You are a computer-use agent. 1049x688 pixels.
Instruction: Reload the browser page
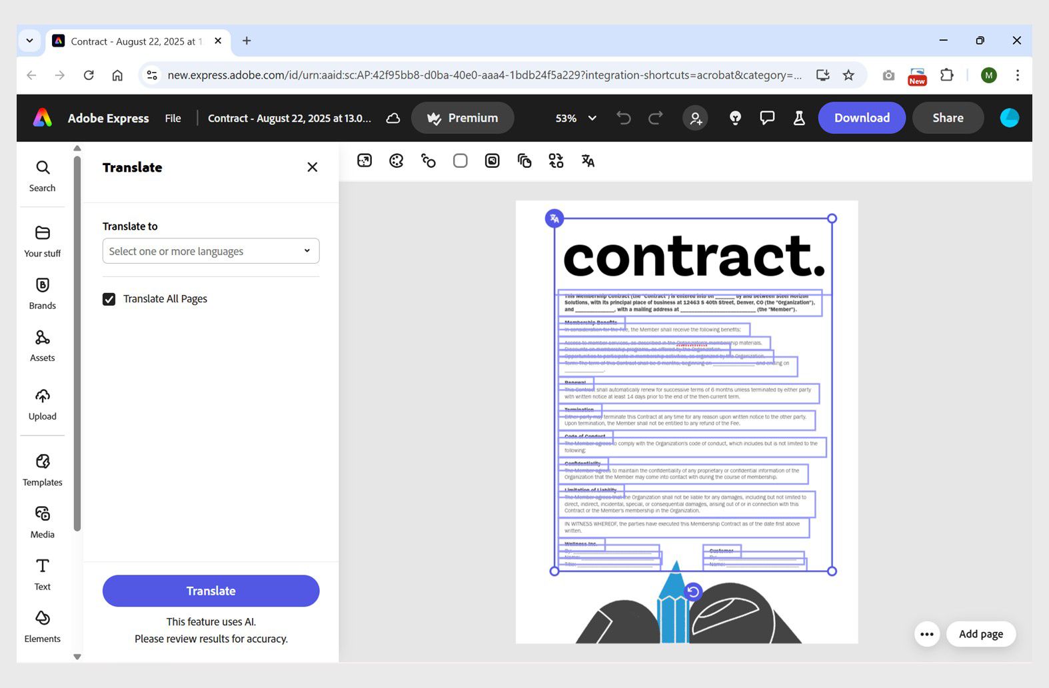coord(89,75)
